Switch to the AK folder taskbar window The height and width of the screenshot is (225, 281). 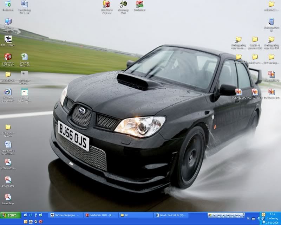click(x=136, y=215)
